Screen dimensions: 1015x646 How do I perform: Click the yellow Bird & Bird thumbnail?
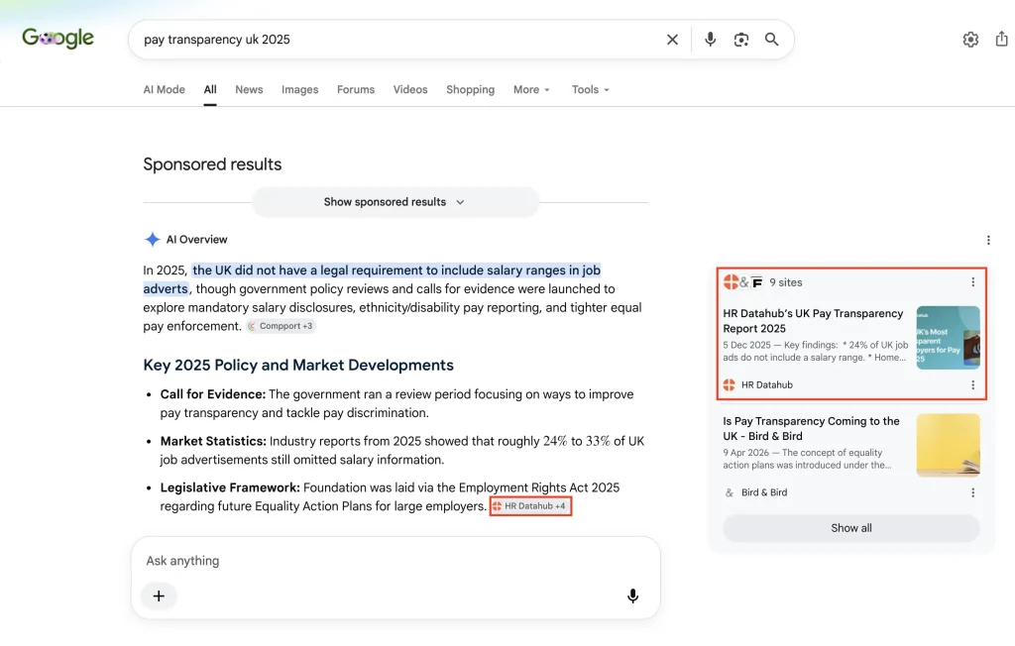(x=948, y=445)
